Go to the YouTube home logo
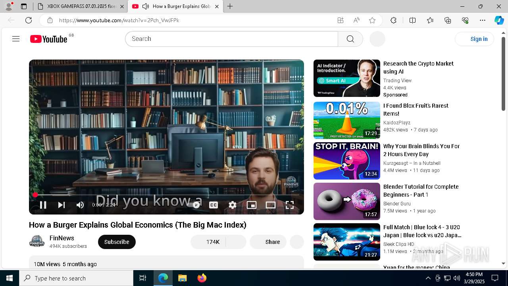This screenshot has width=508, height=286. point(48,39)
